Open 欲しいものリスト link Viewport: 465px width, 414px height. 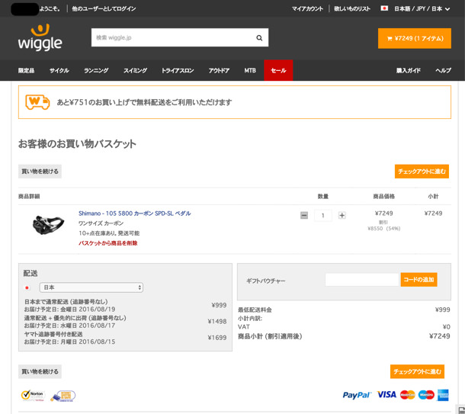pos(352,8)
